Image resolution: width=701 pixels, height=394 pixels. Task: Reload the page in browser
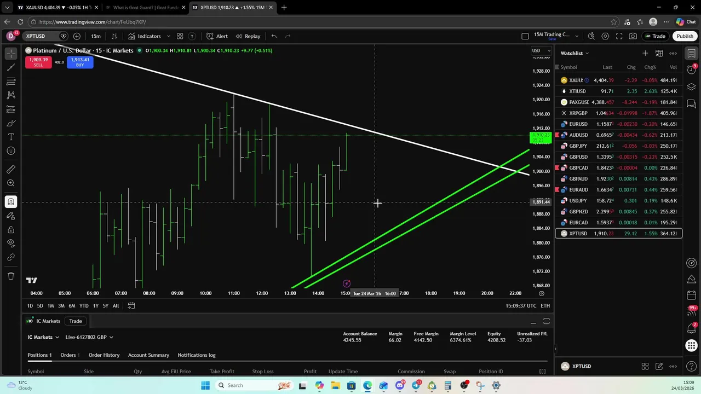tap(20, 22)
